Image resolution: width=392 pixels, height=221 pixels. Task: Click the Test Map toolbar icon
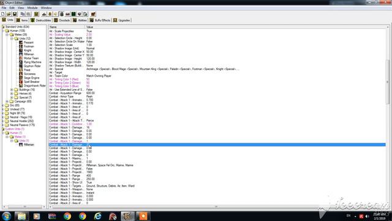(x=93, y=14)
